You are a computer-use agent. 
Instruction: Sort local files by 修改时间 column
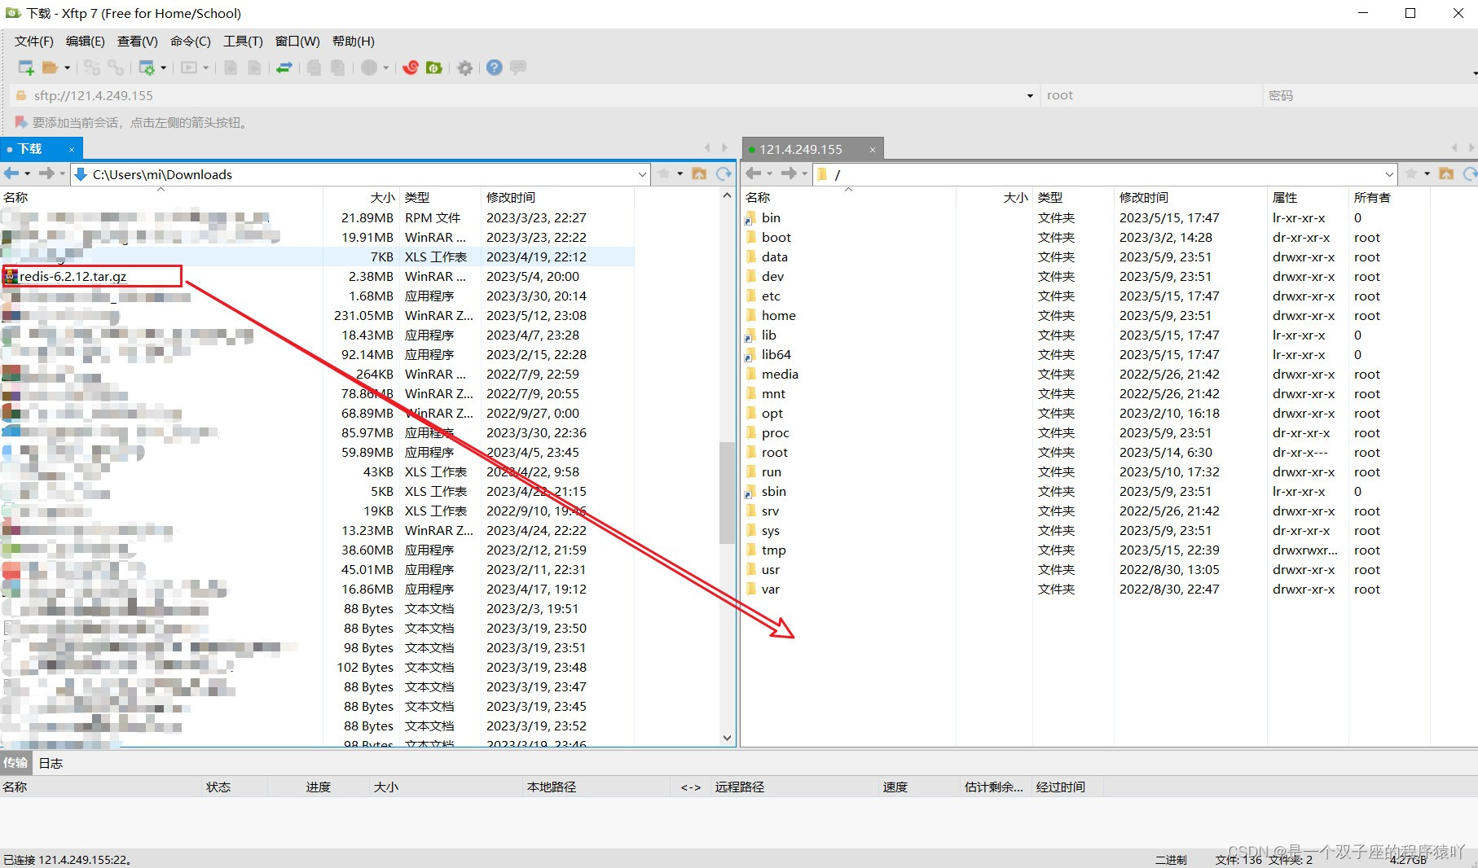click(511, 197)
